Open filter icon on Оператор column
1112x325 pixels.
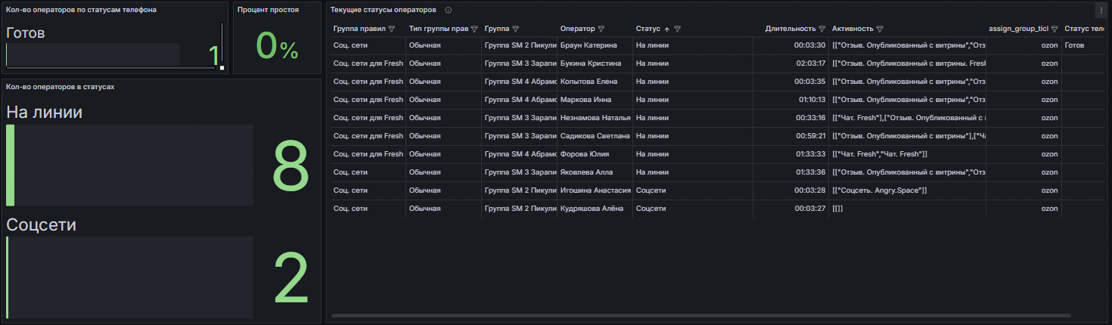click(x=601, y=29)
